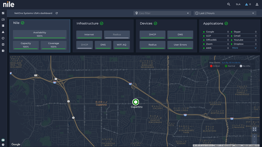This screenshot has height=147, width=262.
Task: Click the No infra gray legend dot
Action: tap(241, 66)
